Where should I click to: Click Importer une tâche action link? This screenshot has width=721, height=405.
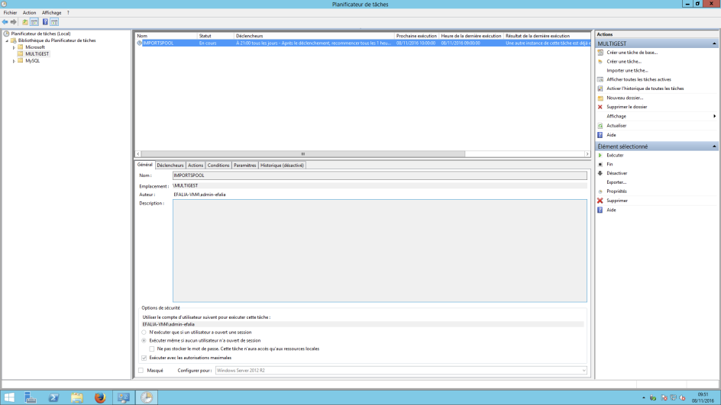click(x=627, y=70)
